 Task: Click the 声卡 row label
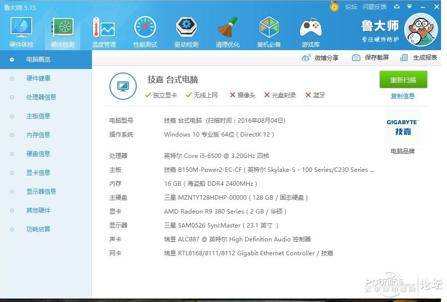coord(115,239)
